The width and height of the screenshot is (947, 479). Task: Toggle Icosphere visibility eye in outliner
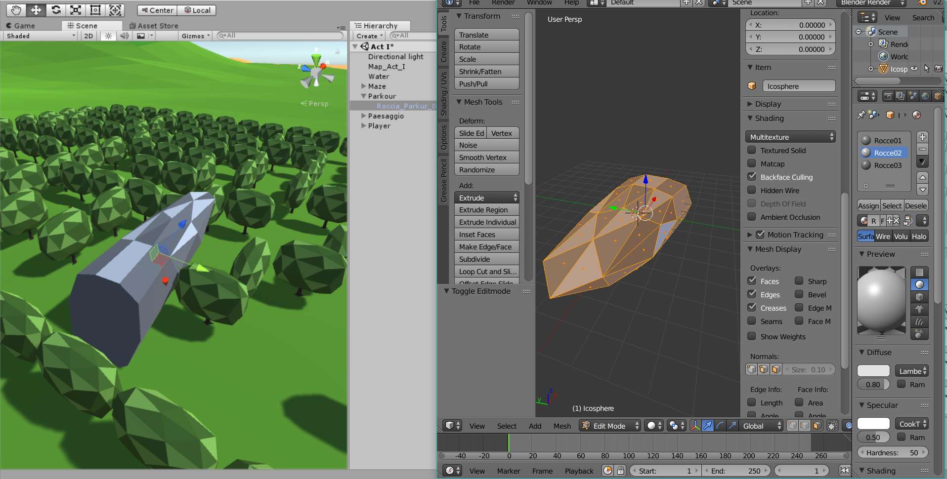(x=914, y=69)
